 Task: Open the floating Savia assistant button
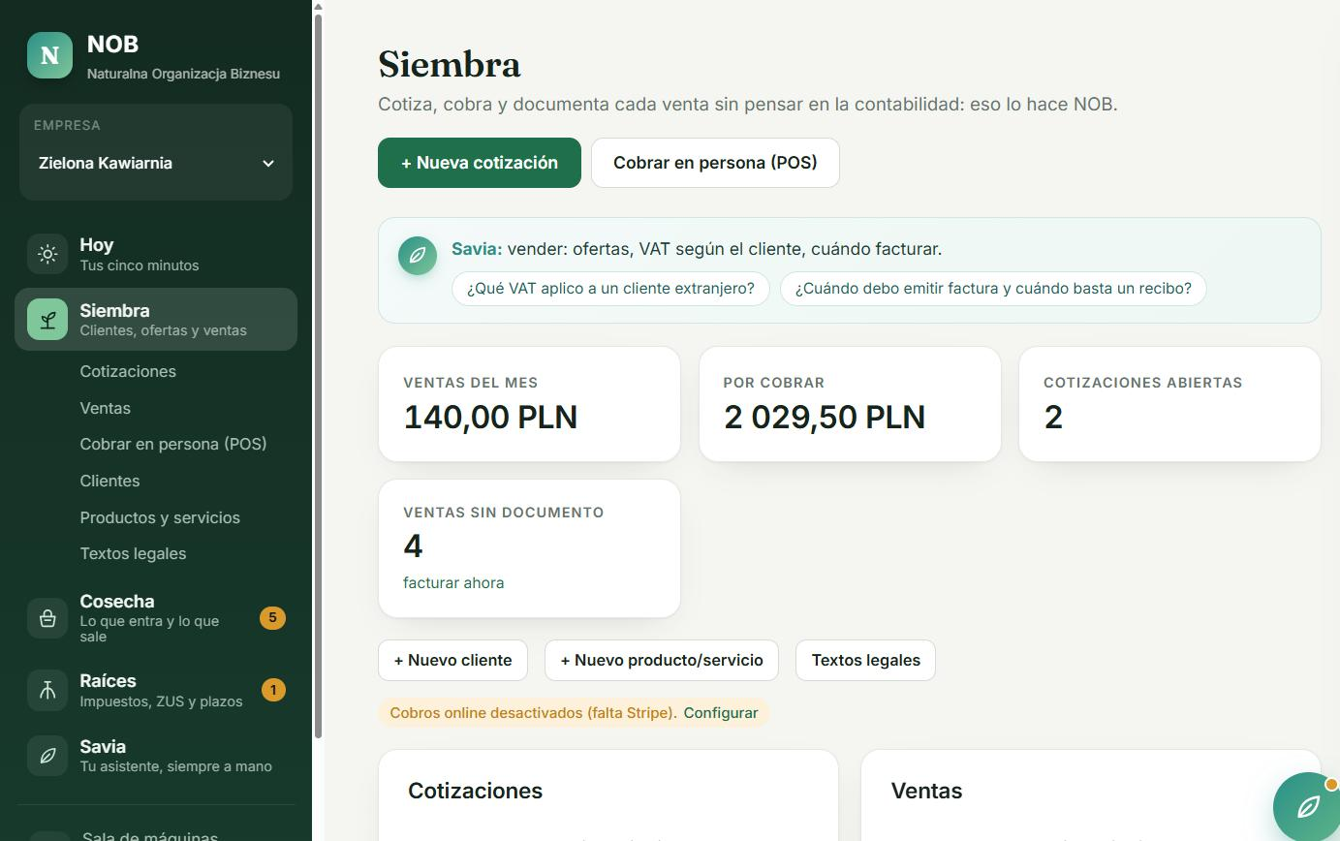coord(1306,806)
